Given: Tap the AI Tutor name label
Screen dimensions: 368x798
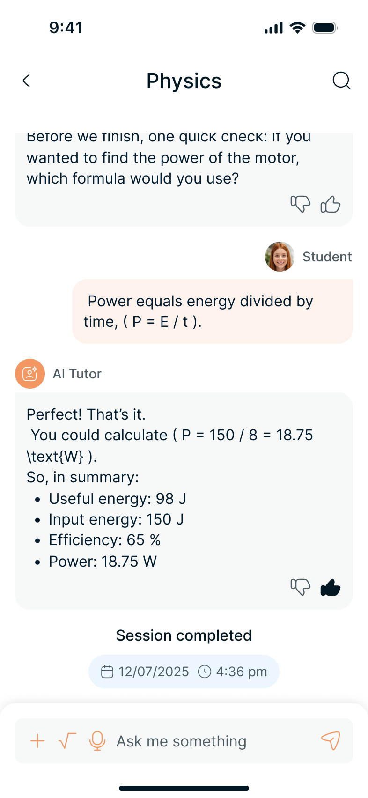Looking at the screenshot, I should click(x=77, y=374).
